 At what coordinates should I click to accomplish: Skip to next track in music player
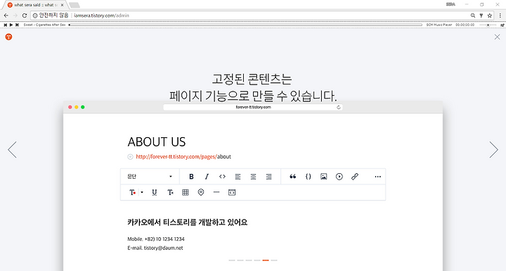17,25
